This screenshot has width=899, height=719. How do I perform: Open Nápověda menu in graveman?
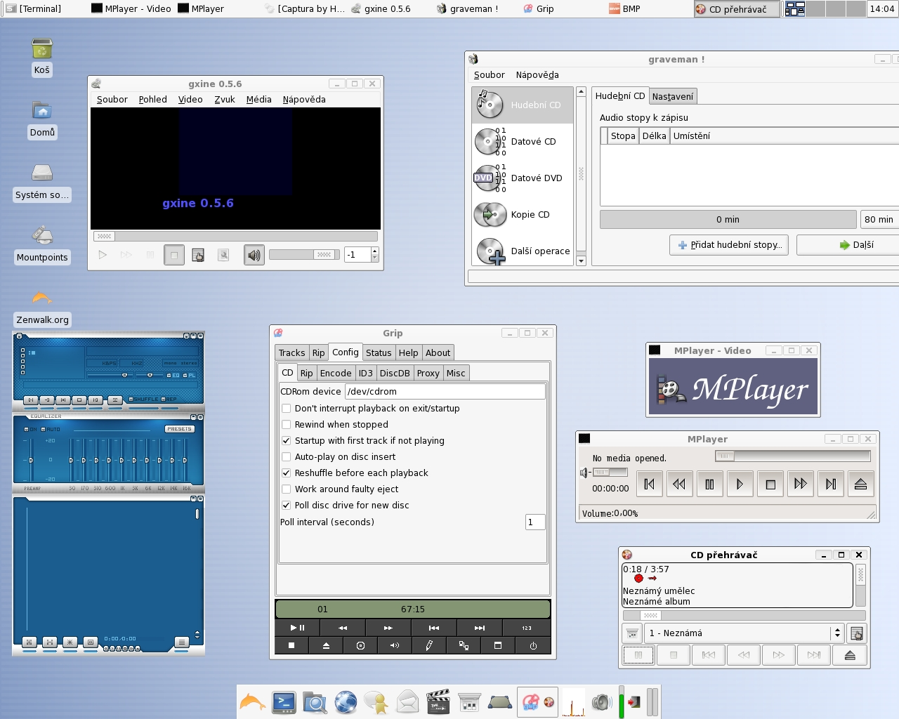(x=537, y=75)
